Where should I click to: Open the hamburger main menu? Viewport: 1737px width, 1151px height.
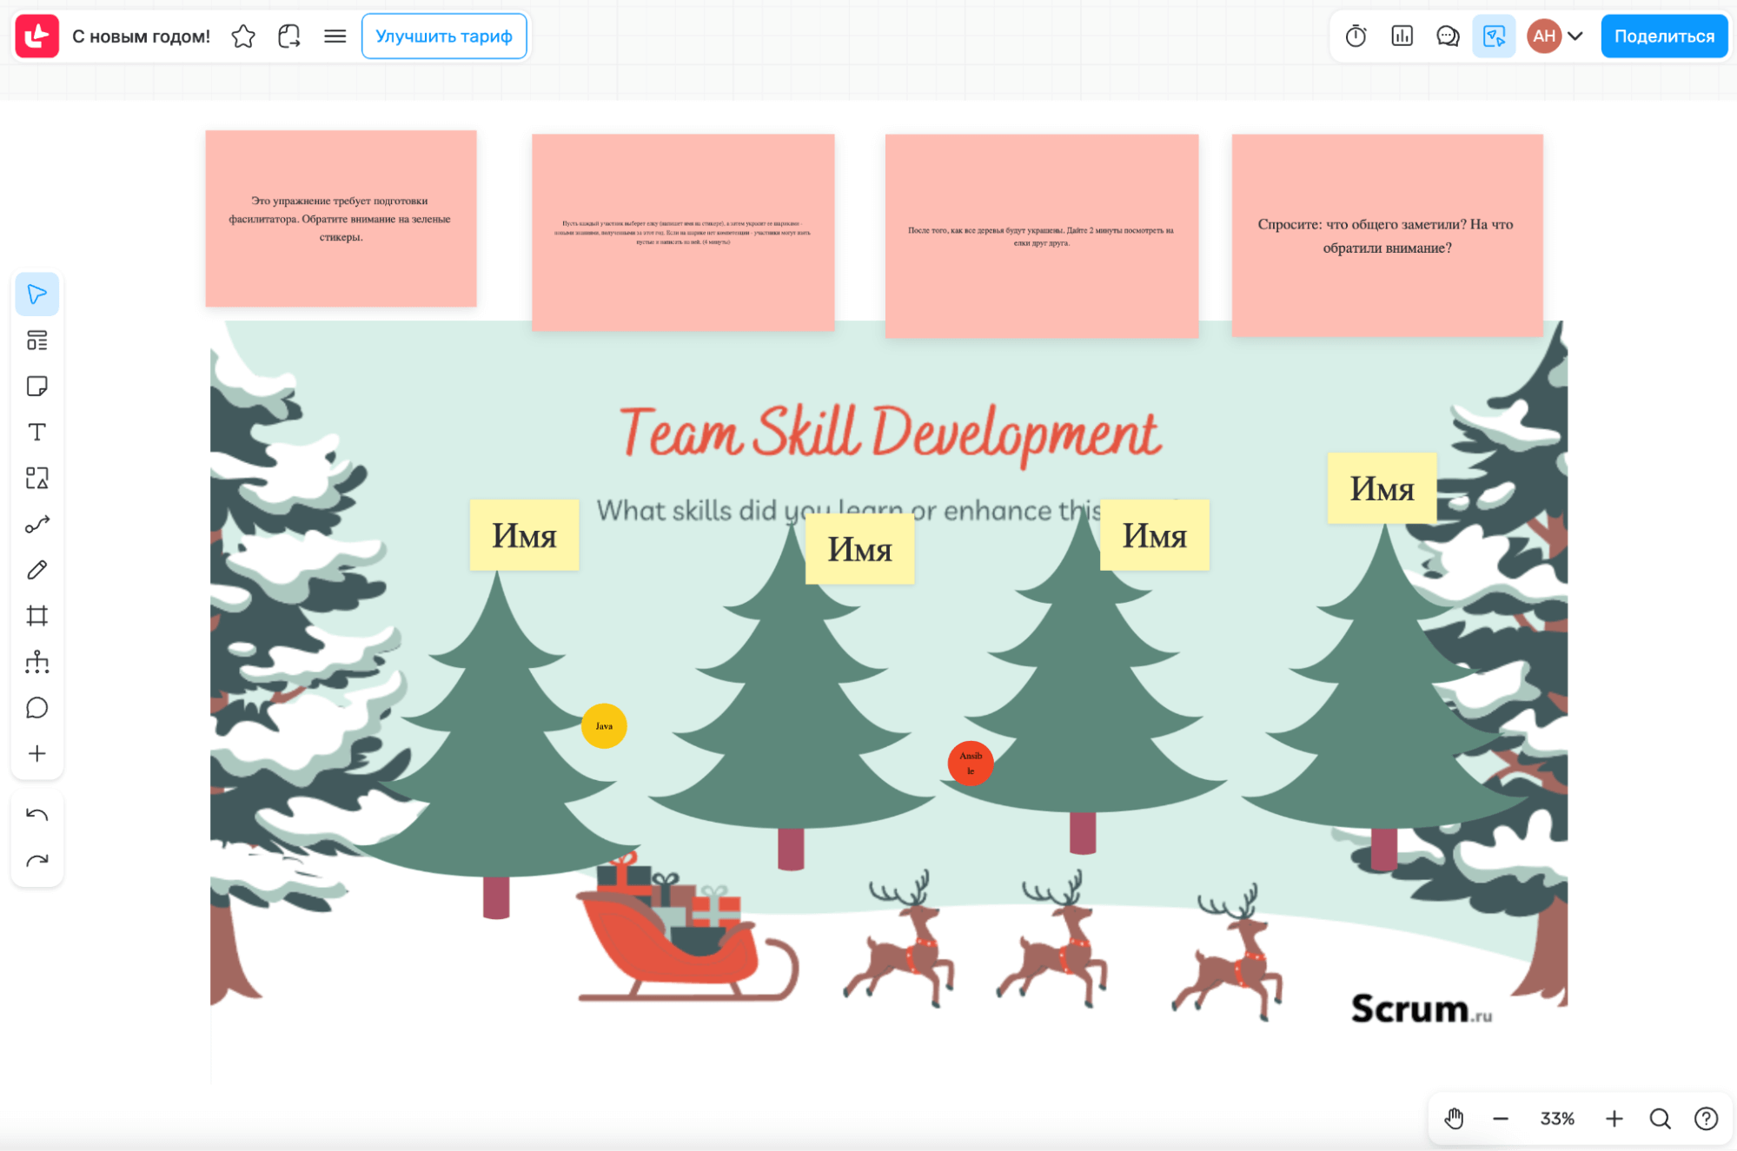point(335,36)
